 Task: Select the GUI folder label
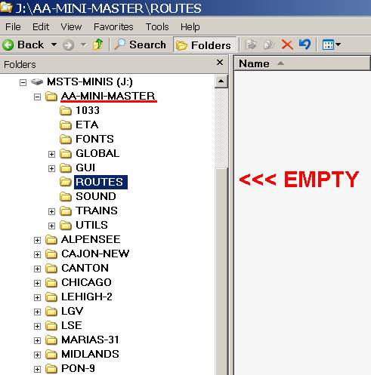click(x=85, y=168)
